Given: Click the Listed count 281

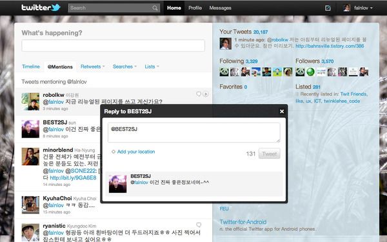Looking at the screenshot, I should point(317,87).
